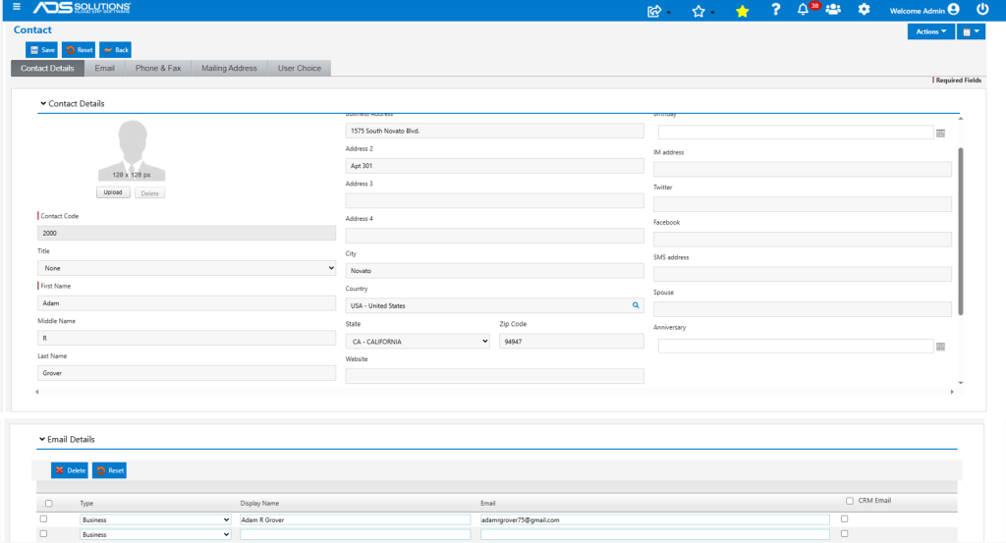The image size is (1006, 543).
Task: Click the Email field in blank row
Action: tap(655, 534)
